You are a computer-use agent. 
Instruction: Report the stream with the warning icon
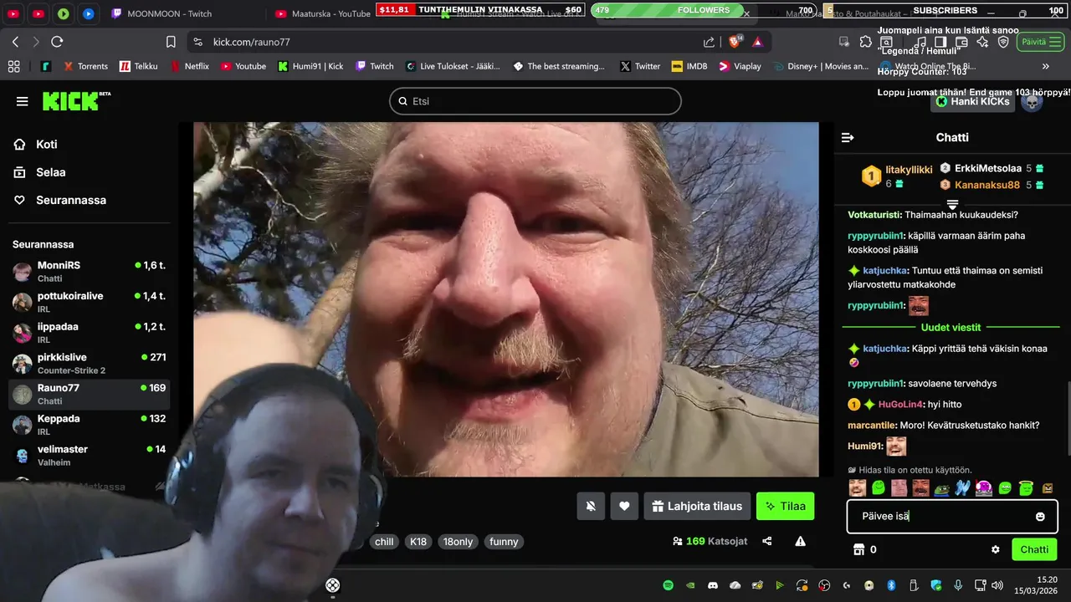point(801,541)
